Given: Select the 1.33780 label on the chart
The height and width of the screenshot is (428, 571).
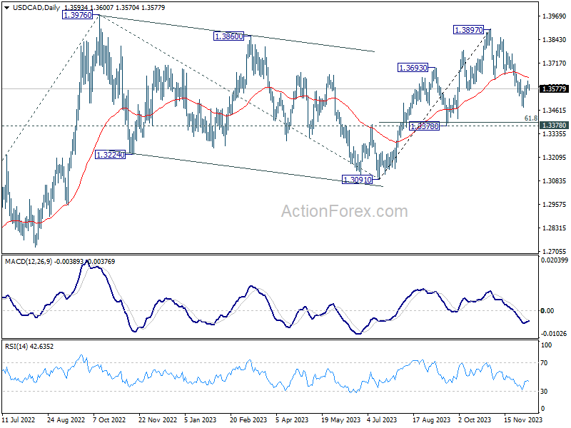Looking at the screenshot, I should coord(424,126).
